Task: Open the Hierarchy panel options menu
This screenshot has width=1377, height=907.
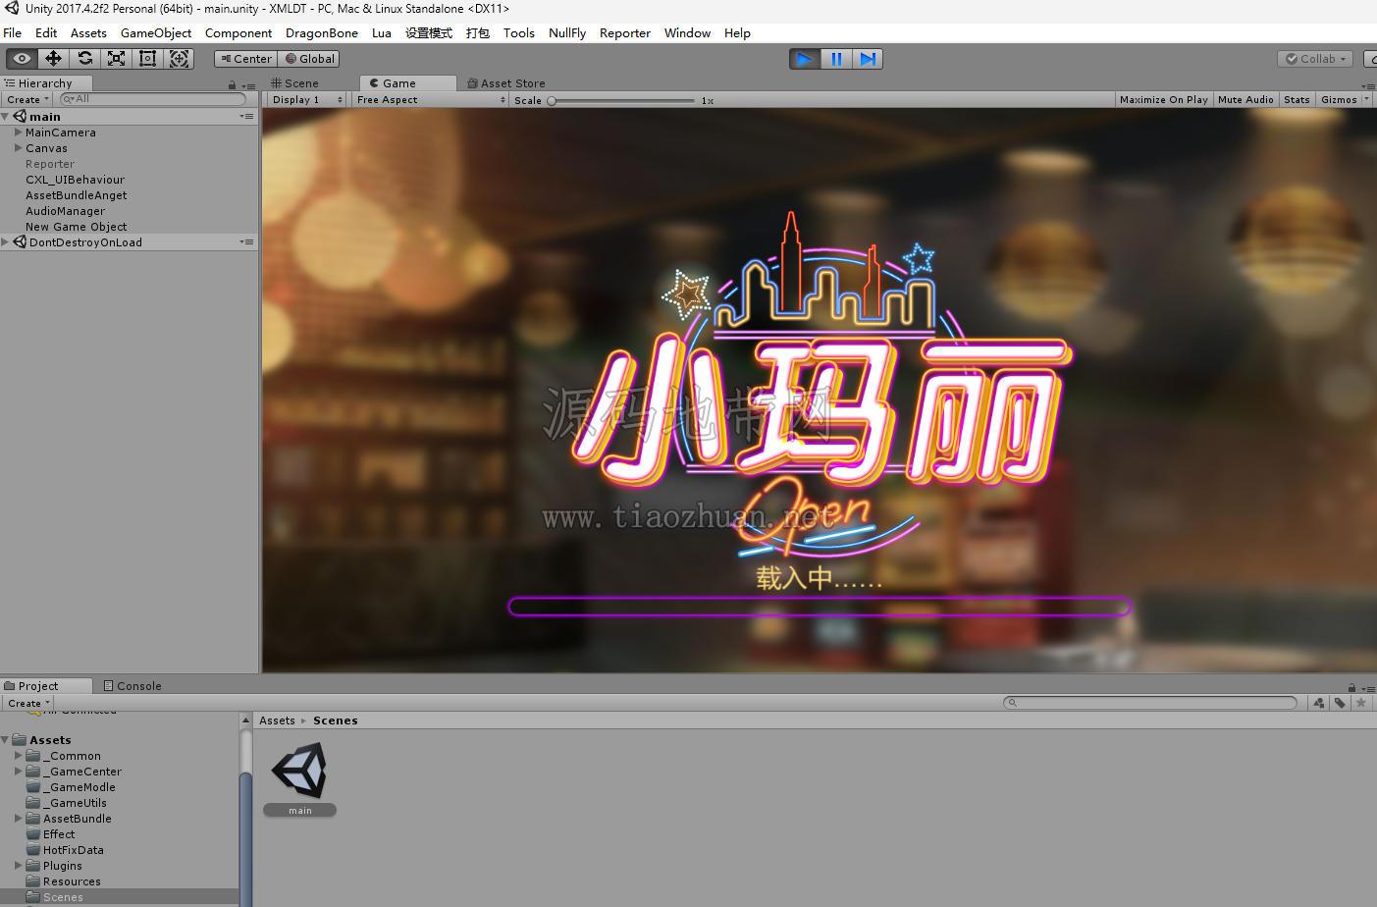Action: (248, 85)
